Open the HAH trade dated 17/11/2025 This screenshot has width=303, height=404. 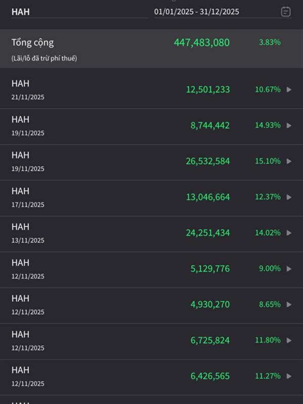point(28,197)
